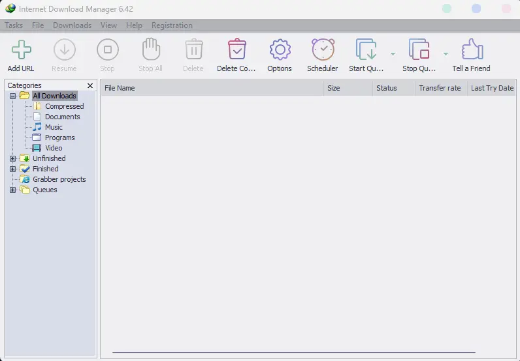Sort by the Last Try Date column header
This screenshot has height=361, width=520.
(x=492, y=88)
